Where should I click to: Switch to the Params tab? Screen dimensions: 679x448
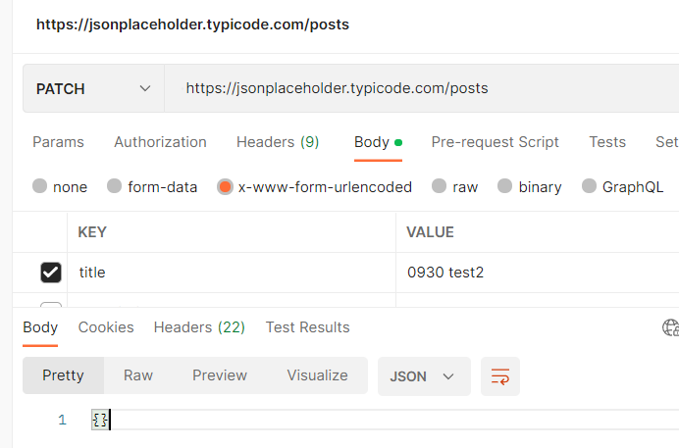coord(58,142)
